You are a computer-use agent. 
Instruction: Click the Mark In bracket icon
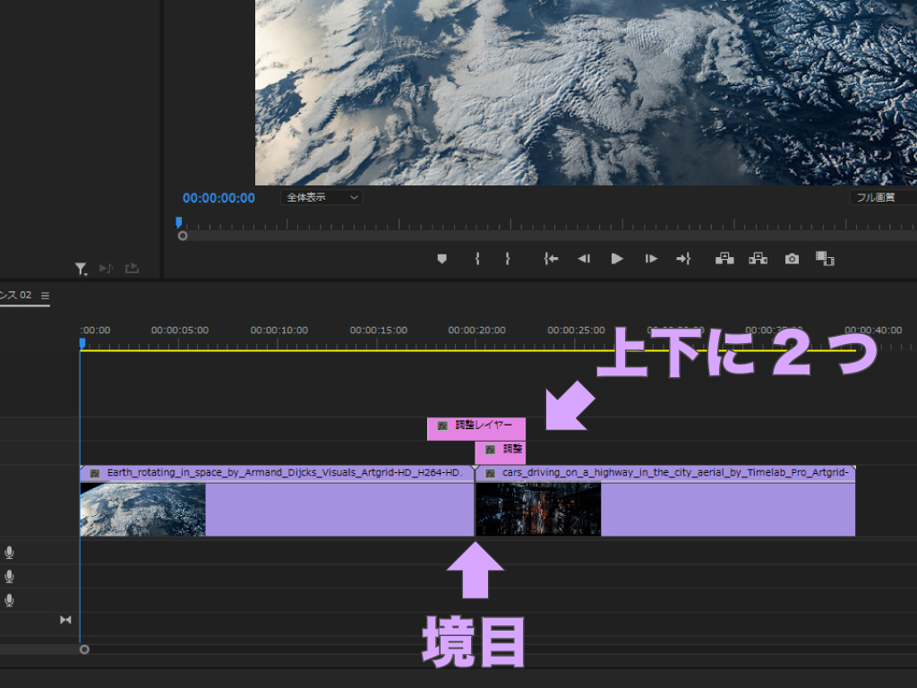(x=477, y=259)
